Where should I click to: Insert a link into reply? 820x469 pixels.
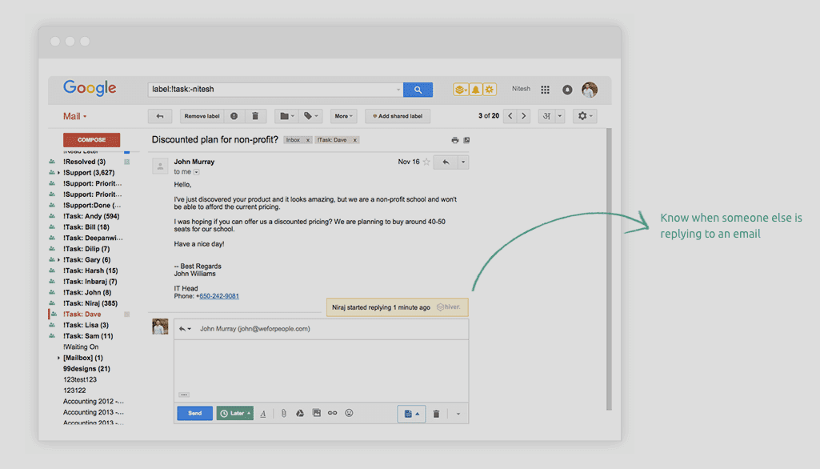coord(332,413)
